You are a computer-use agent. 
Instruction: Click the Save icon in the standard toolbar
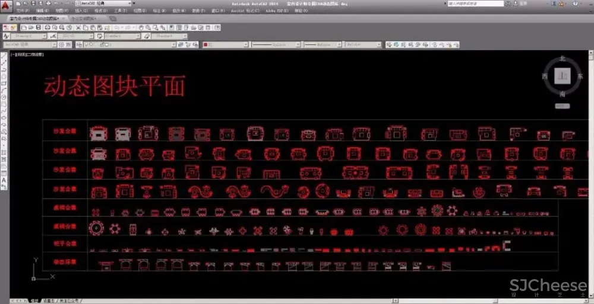coord(38,28)
